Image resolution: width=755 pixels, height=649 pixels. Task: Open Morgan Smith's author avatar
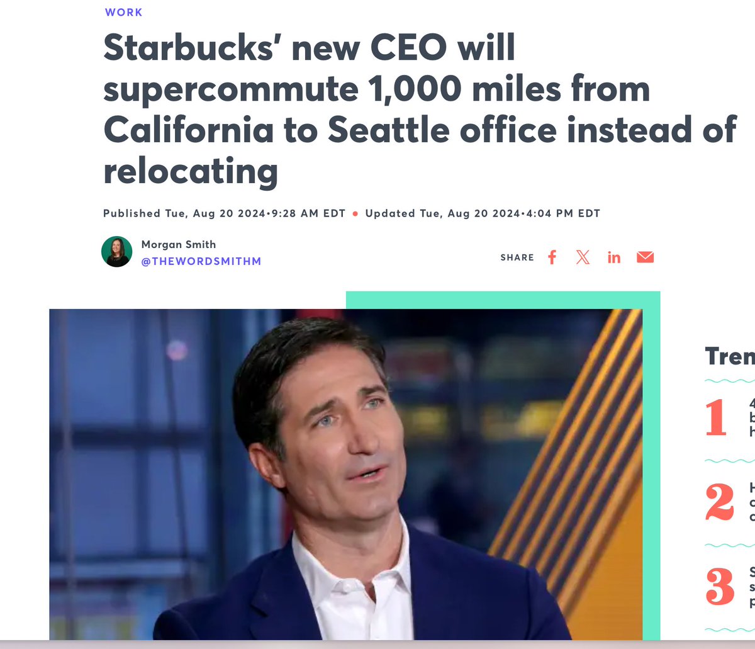[116, 252]
